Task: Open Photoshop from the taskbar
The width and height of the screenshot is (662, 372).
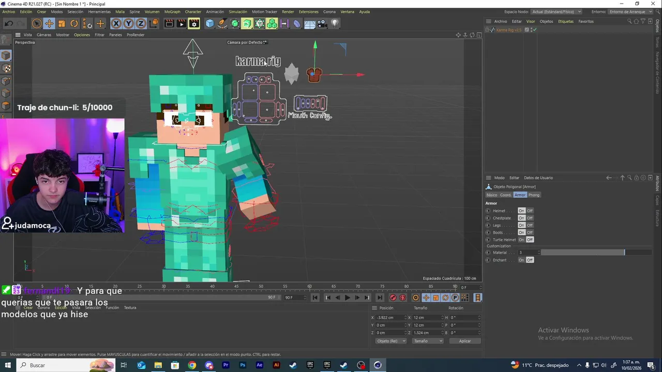Action: [243, 365]
